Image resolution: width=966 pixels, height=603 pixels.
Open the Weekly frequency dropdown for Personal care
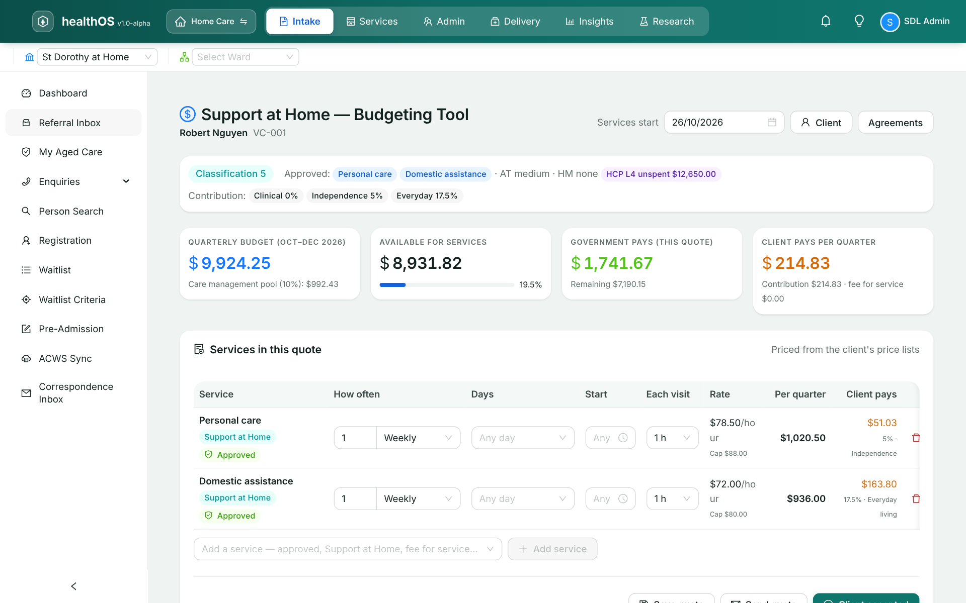418,438
